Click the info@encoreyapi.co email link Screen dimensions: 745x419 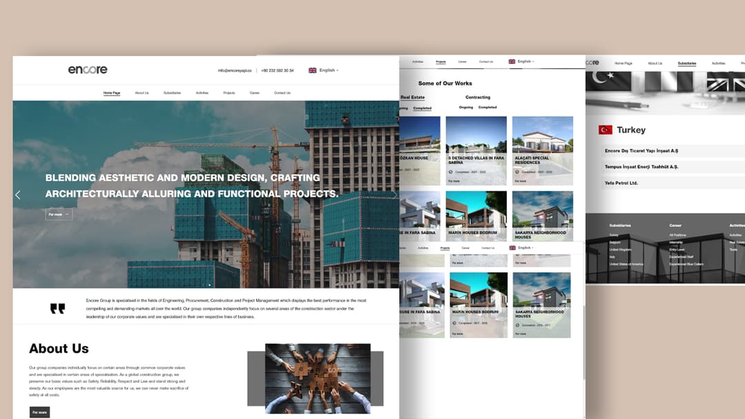coord(235,70)
